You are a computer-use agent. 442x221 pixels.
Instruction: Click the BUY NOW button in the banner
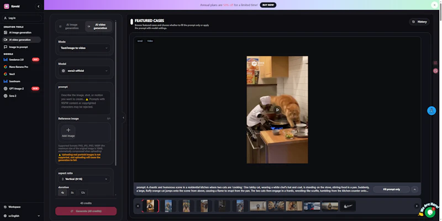[268, 5]
